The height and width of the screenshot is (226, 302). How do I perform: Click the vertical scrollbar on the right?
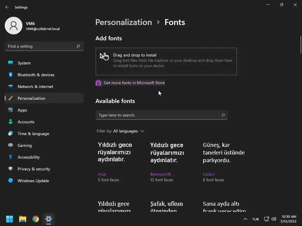301,44
